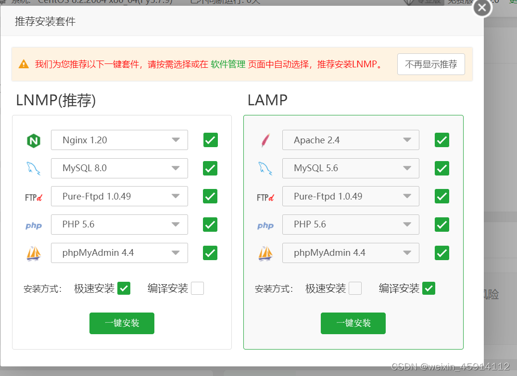517x376 pixels.
Task: Click 安装方式 label in LNMP panel
Action: pyautogui.click(x=42, y=289)
